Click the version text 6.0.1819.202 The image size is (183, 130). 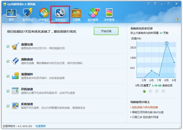[x=25, y=126]
